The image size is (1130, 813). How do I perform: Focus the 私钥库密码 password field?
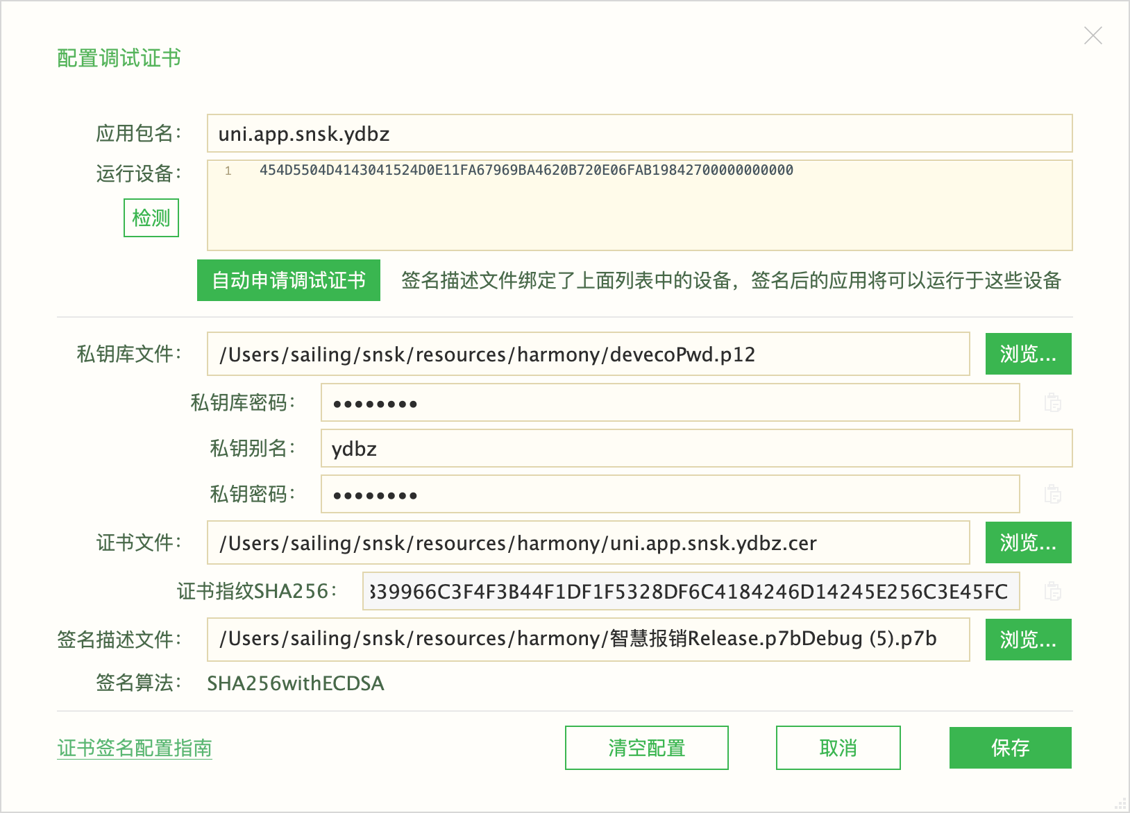point(669,403)
